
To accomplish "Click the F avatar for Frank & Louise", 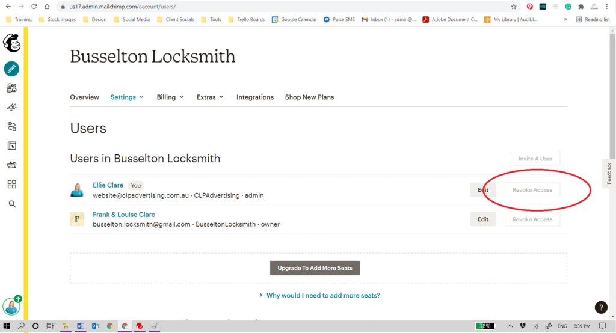I will (x=77, y=219).
